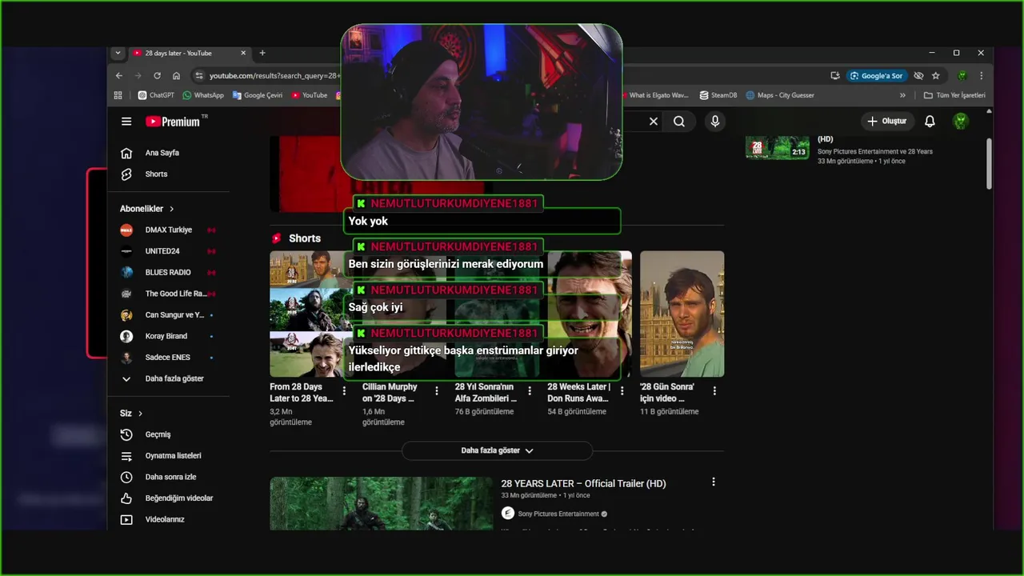Open Beğendiğim videolar liked videos
Screen dimensions: 1024x576
[179, 498]
